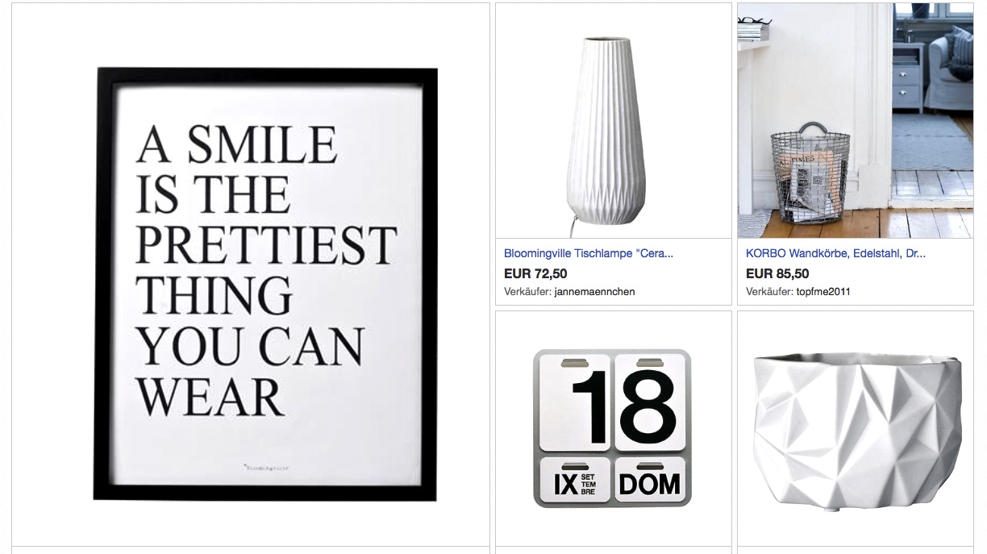Open the perpetual calendar product image
The width and height of the screenshot is (987, 554).
click(x=613, y=428)
